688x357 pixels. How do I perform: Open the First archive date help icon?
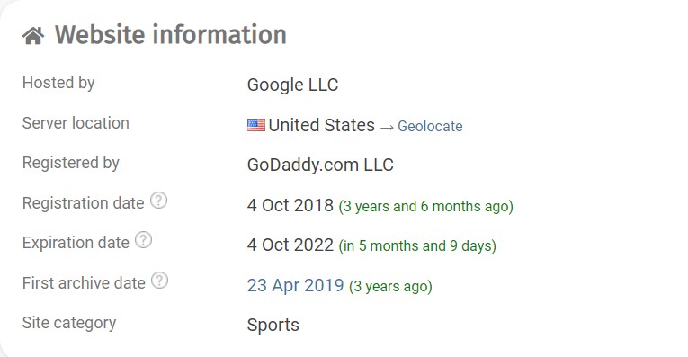[160, 281]
